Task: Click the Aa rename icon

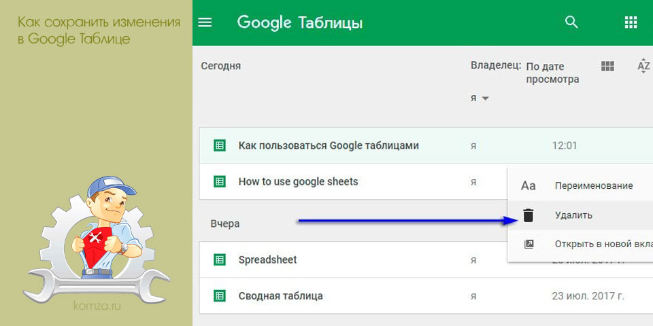Action: (x=528, y=185)
